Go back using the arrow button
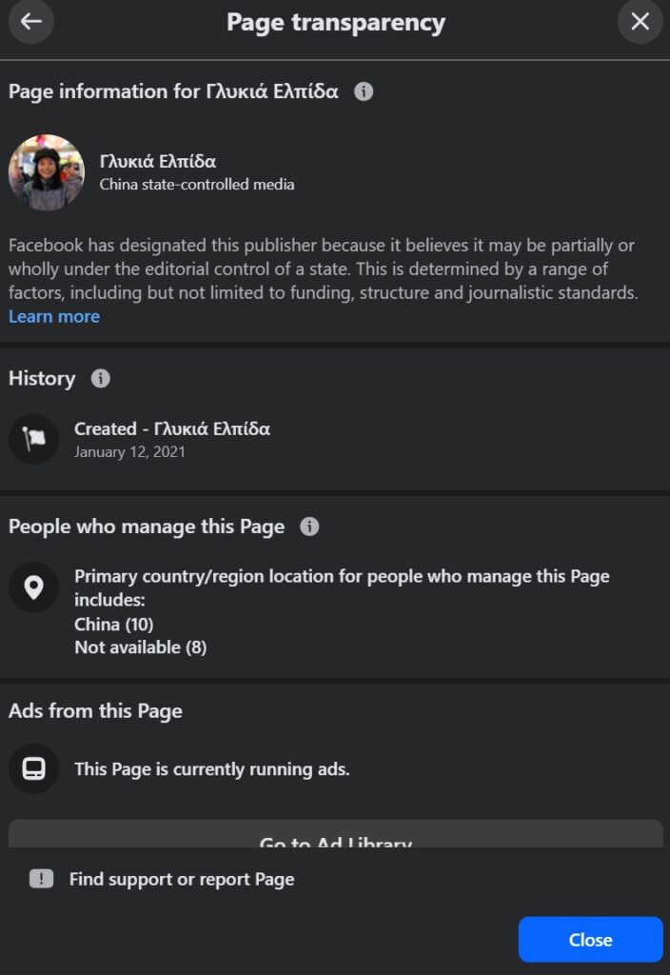This screenshot has height=975, width=670. pyautogui.click(x=31, y=22)
